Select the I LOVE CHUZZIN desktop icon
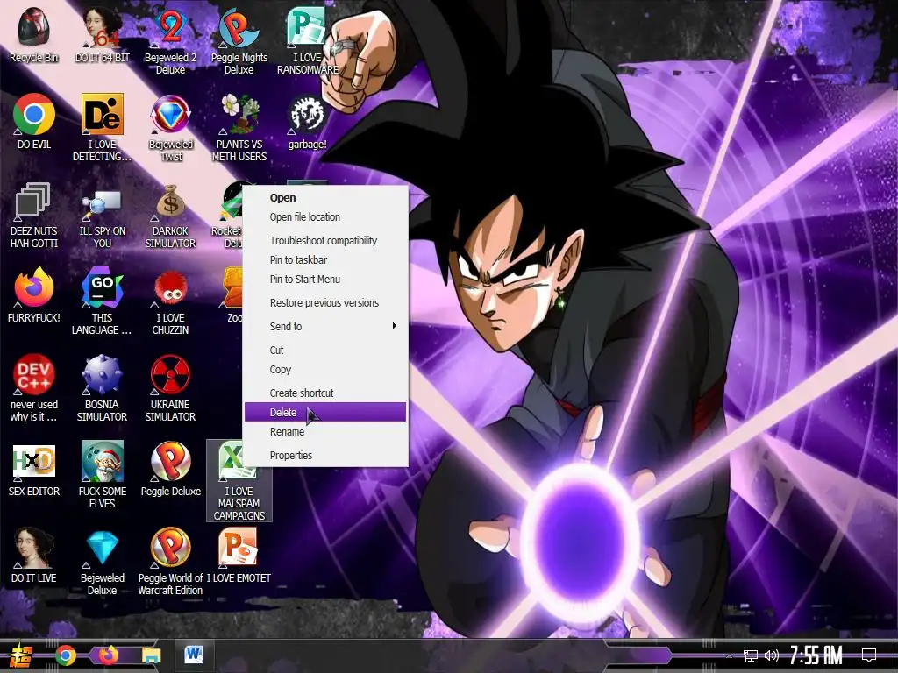This screenshot has height=673, width=898. coord(170,301)
